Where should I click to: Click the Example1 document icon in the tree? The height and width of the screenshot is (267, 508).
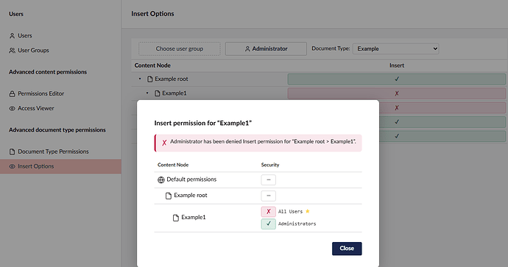click(157, 93)
